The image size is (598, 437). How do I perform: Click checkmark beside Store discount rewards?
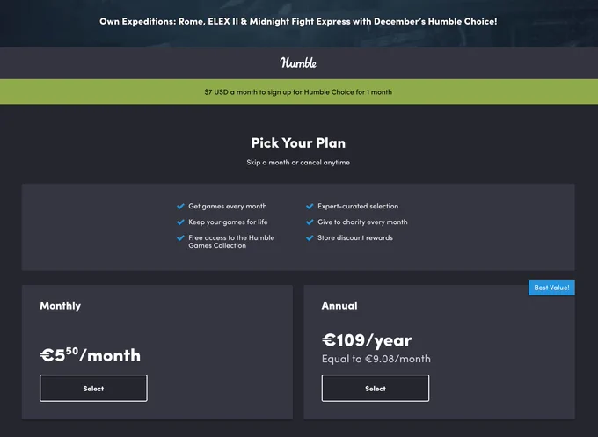(310, 238)
